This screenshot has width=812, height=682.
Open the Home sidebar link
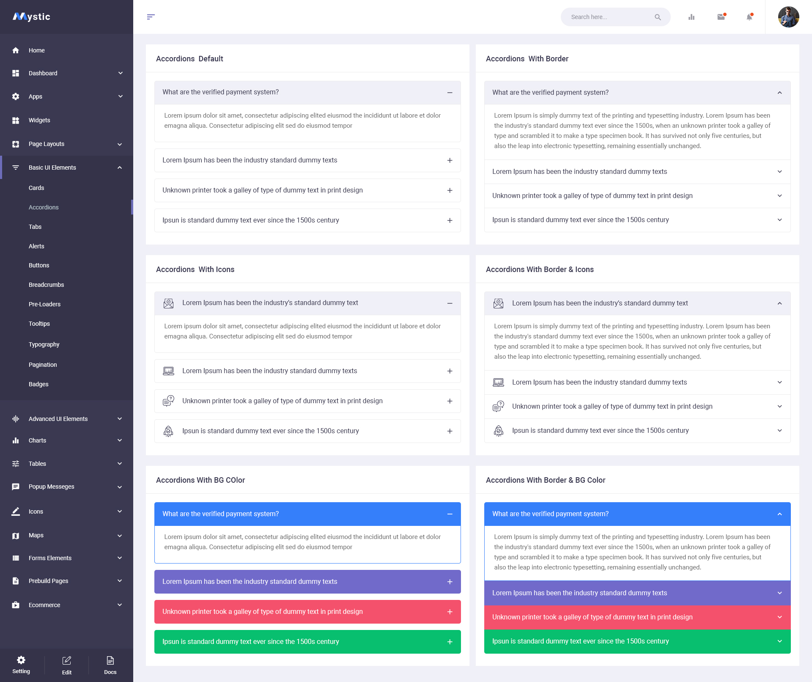point(36,50)
